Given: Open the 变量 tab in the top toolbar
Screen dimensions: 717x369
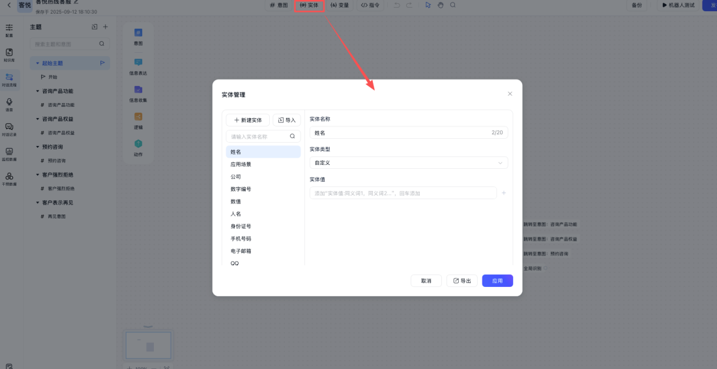Looking at the screenshot, I should pos(340,5).
